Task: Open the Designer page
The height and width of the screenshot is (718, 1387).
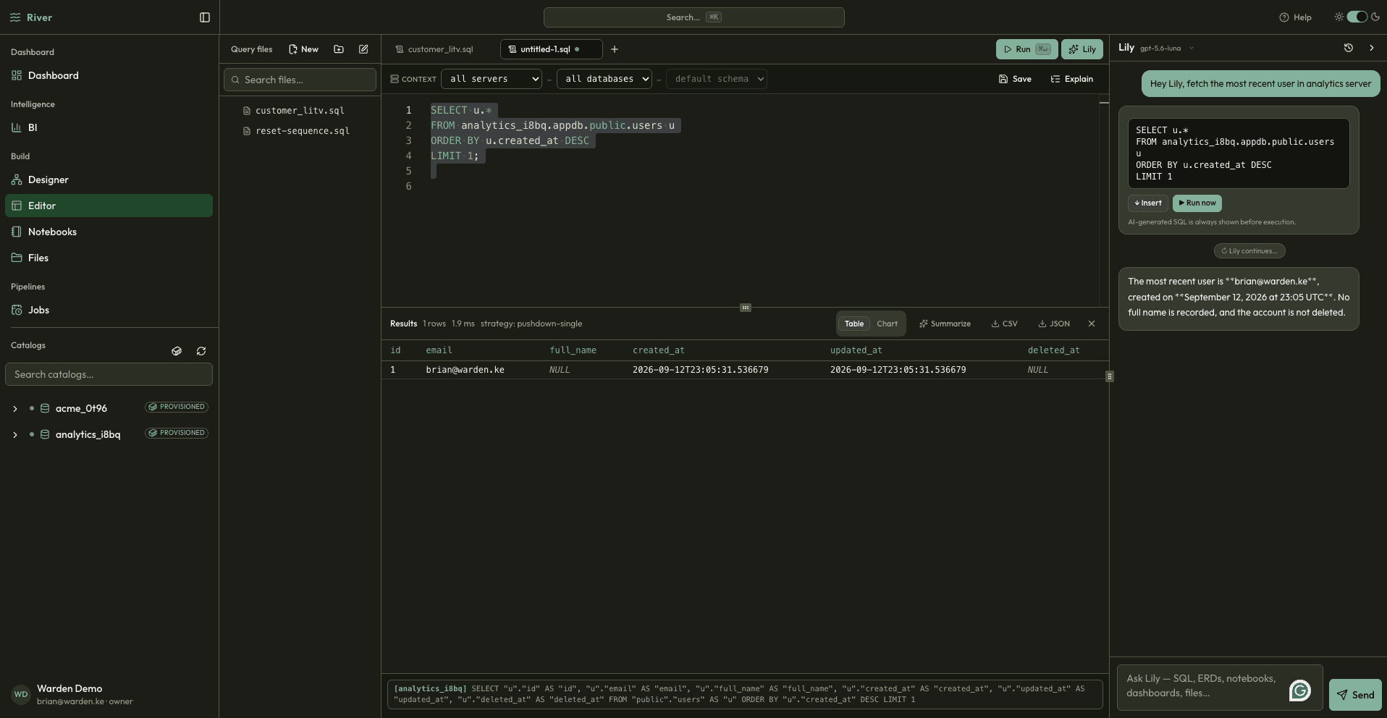Action: (x=109, y=179)
